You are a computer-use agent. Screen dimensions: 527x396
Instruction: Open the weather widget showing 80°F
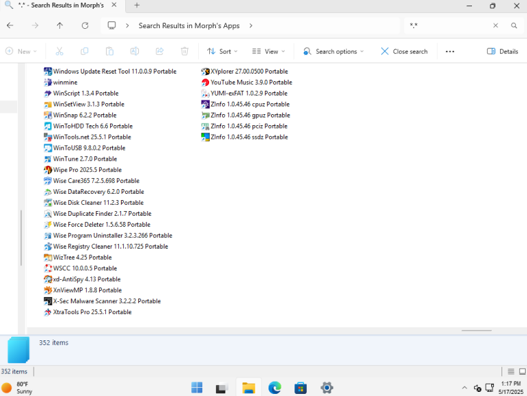coord(17,388)
